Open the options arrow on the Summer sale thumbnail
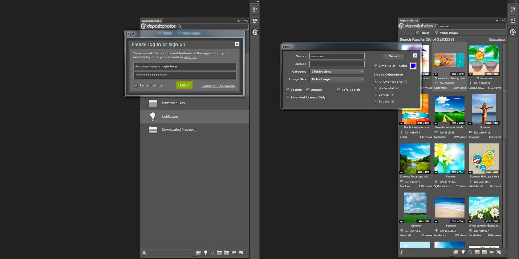The image size is (519, 259). pos(470,74)
